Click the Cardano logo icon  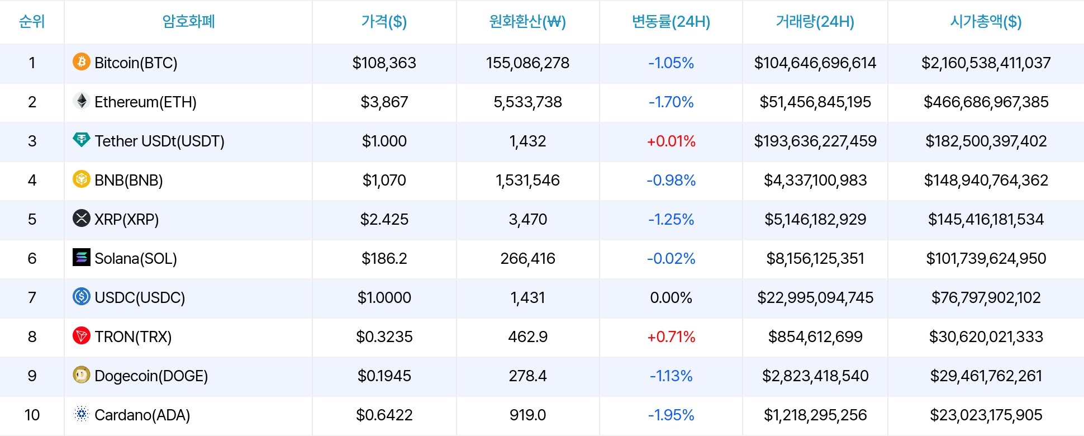(x=82, y=414)
